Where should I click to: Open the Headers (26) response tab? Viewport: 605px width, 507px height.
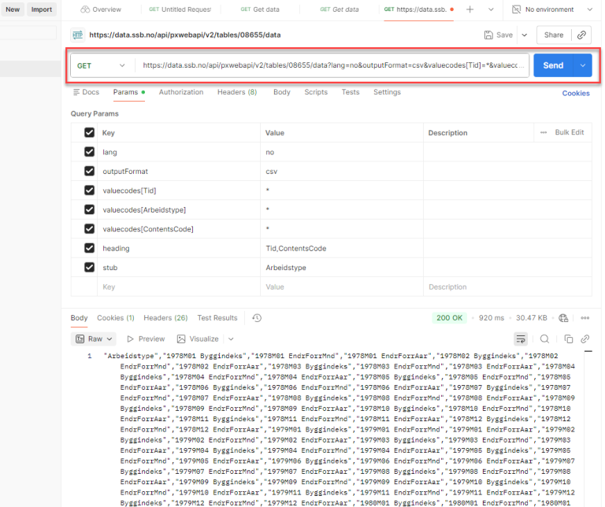[165, 318]
